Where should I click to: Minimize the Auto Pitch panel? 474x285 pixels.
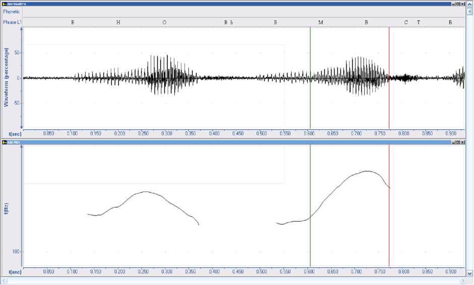(453, 143)
